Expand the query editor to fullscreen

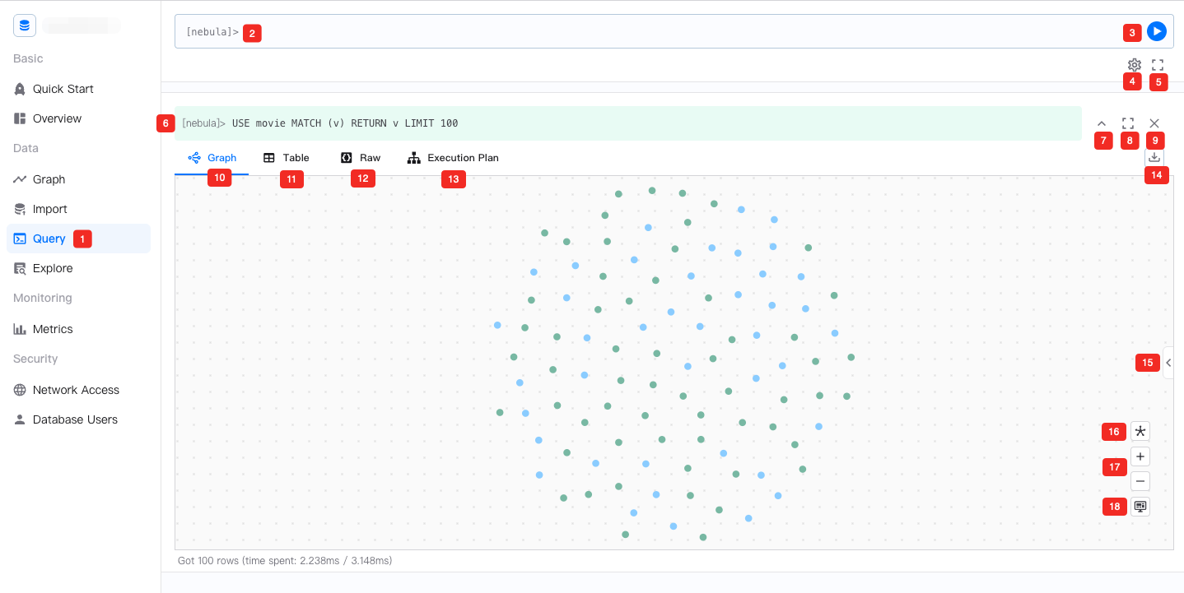click(1158, 65)
